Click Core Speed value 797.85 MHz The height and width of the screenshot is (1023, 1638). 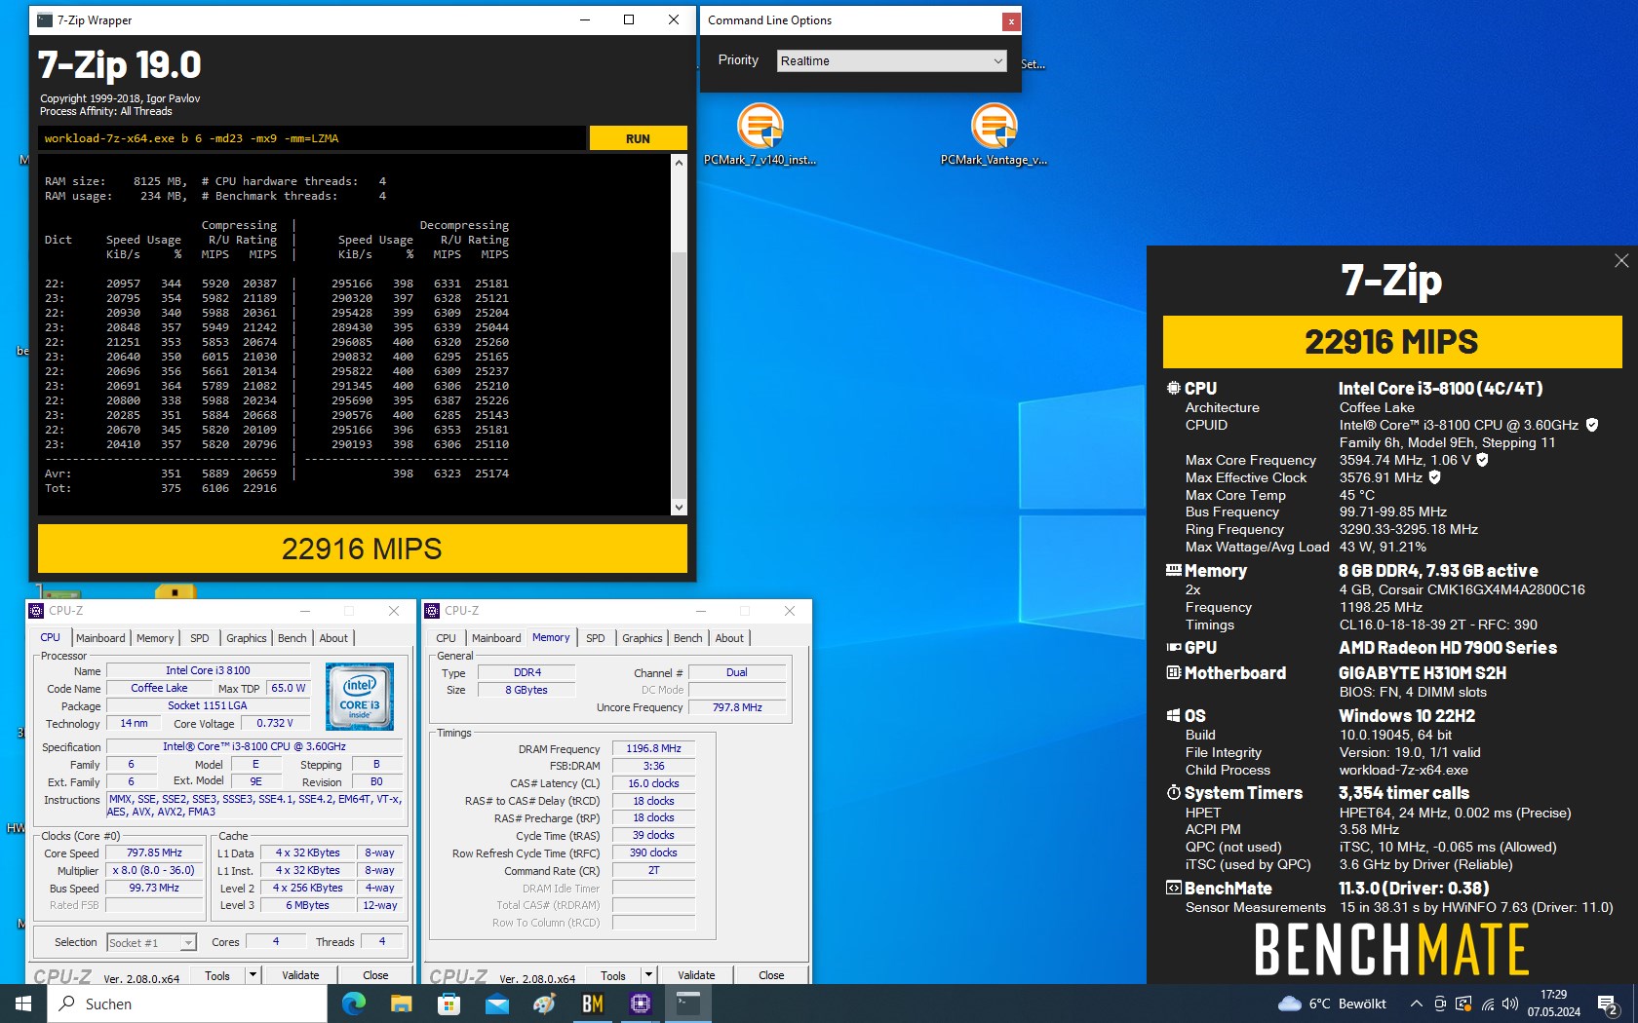tap(154, 852)
